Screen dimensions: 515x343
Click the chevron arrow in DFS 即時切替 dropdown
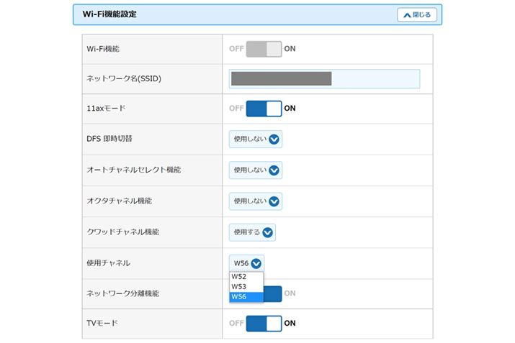(274, 140)
